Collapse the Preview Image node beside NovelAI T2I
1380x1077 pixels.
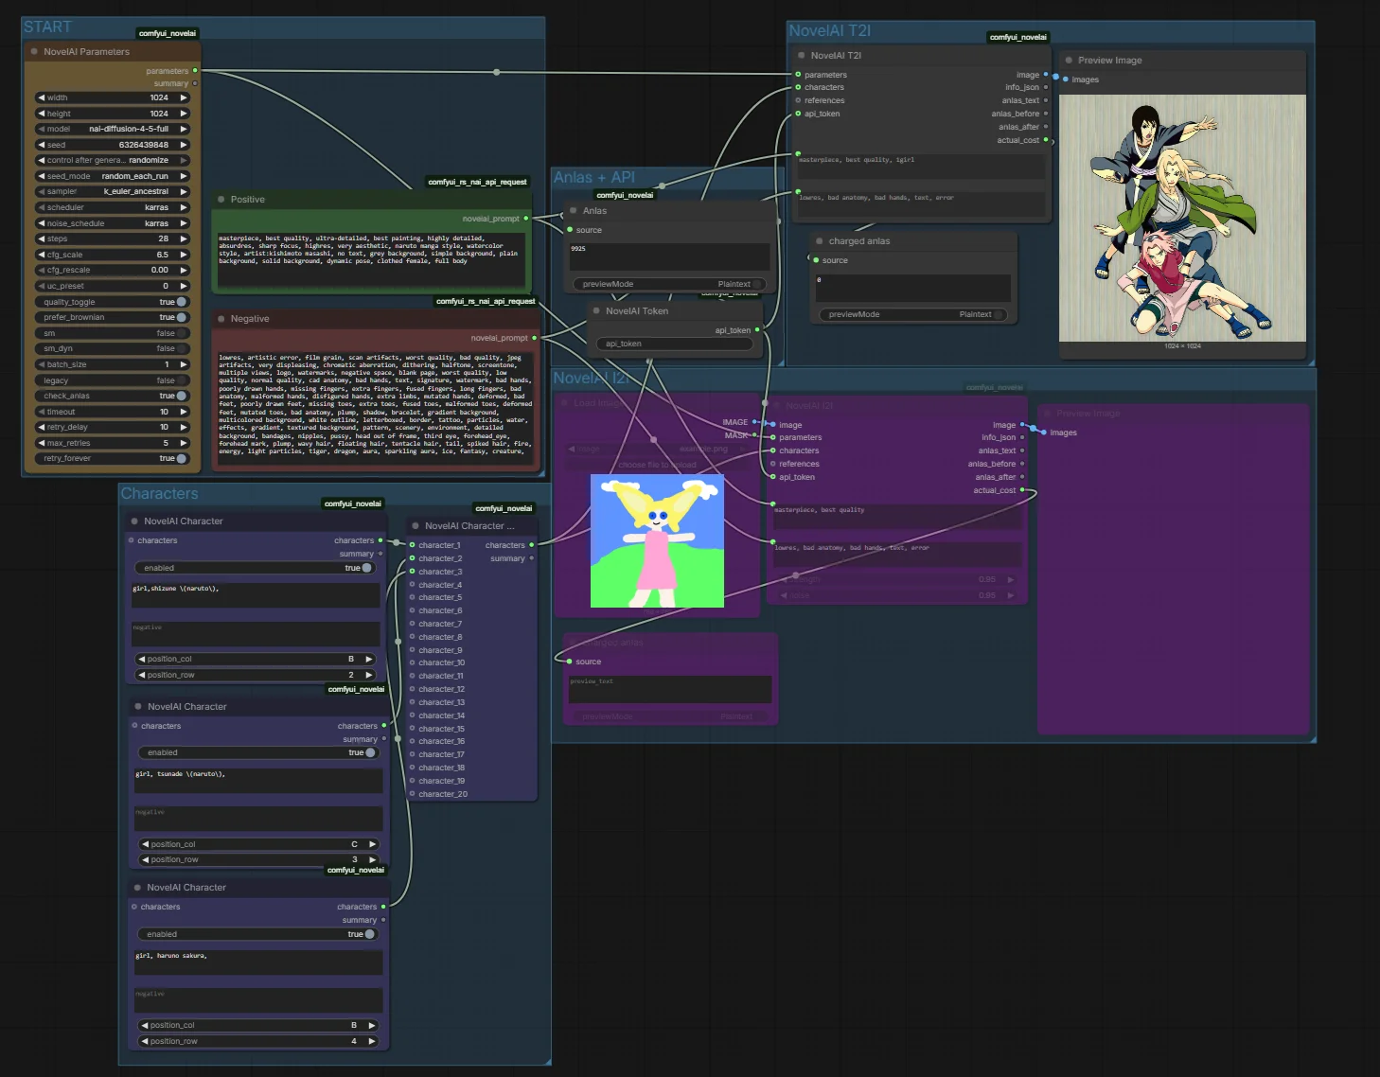pyautogui.click(x=1069, y=61)
